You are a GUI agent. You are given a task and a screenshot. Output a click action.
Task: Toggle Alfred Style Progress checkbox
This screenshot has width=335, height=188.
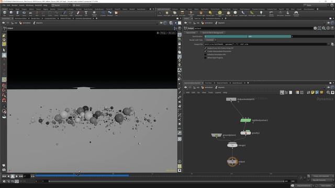(x=205, y=58)
